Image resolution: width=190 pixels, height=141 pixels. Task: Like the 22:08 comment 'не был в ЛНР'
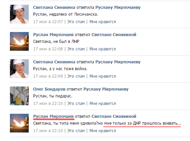(103, 49)
